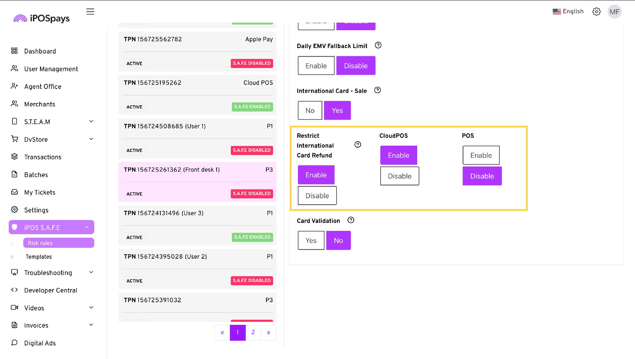
Task: Disable CloudPOS international refund restriction
Action: (399, 176)
